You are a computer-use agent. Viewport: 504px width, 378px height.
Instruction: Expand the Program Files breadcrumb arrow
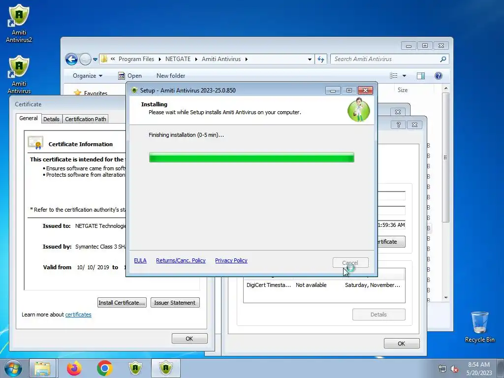[x=160, y=59]
